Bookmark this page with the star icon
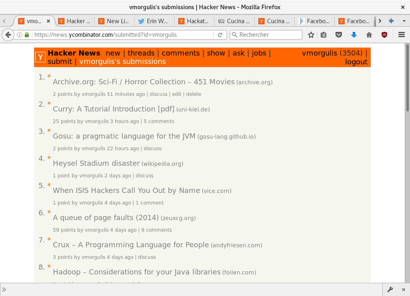 point(311,35)
